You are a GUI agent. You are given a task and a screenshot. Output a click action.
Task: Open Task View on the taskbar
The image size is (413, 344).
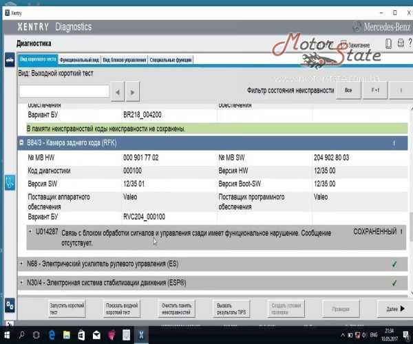tap(36, 335)
